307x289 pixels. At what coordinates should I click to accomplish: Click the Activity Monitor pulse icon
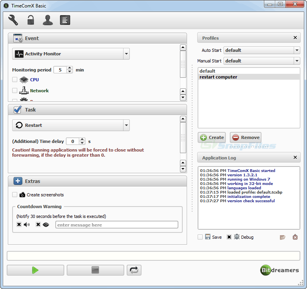(19, 54)
